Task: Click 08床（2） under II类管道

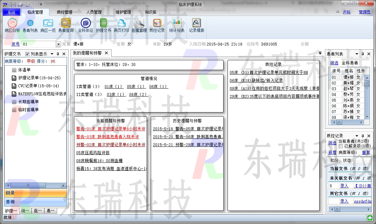Action: [139, 95]
